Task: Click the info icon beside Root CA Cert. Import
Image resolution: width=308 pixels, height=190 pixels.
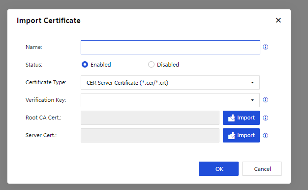Action: click(265, 118)
